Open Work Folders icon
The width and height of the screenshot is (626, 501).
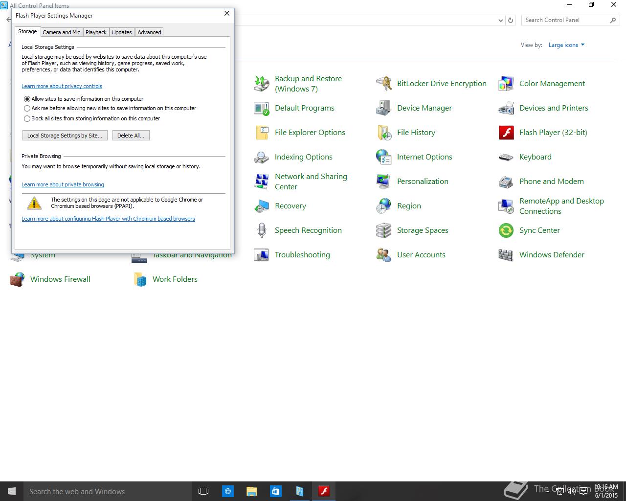139,279
